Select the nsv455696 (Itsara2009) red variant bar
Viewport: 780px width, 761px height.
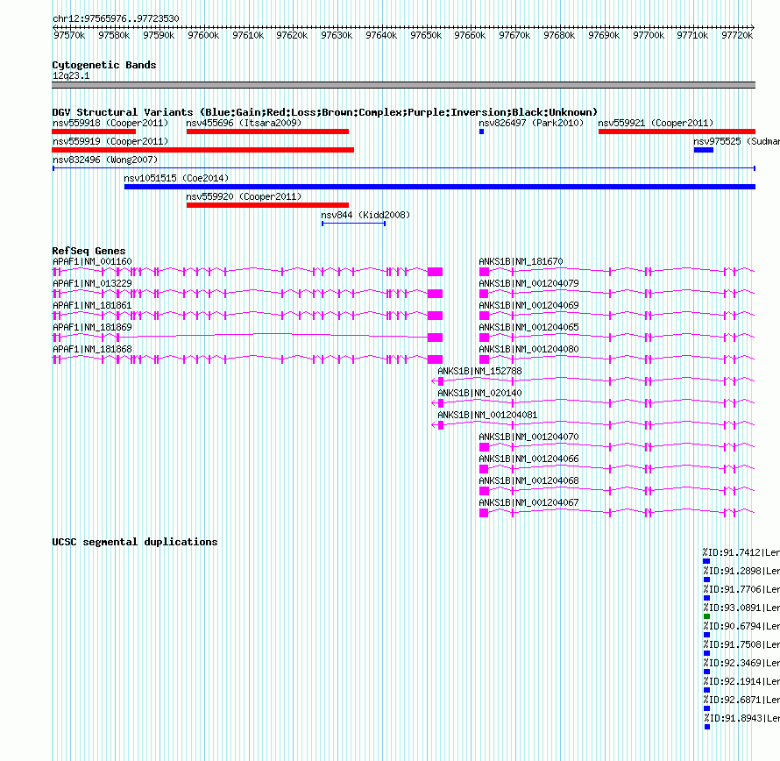[267, 132]
